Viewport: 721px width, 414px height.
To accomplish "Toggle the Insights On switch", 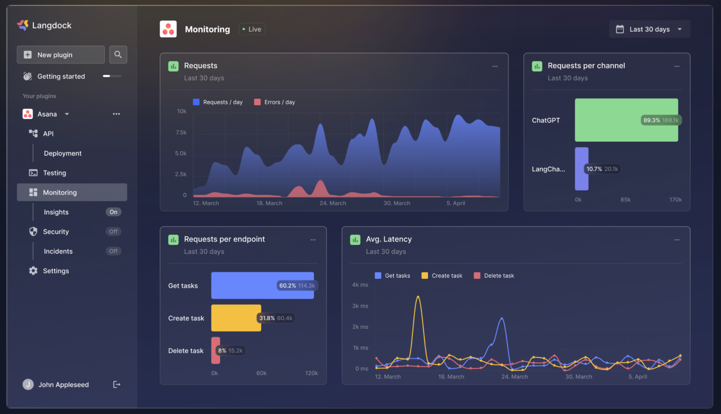I will click(113, 212).
